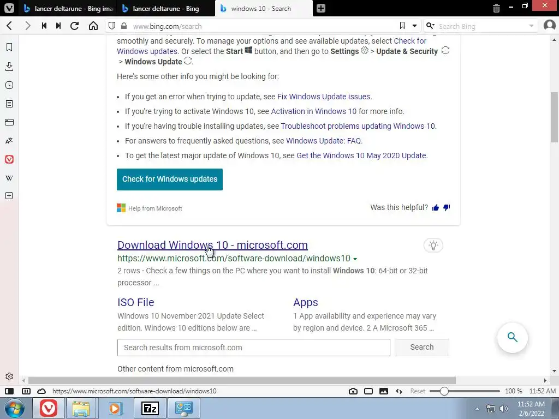Reload the current page
559x419 pixels.
click(x=74, y=26)
